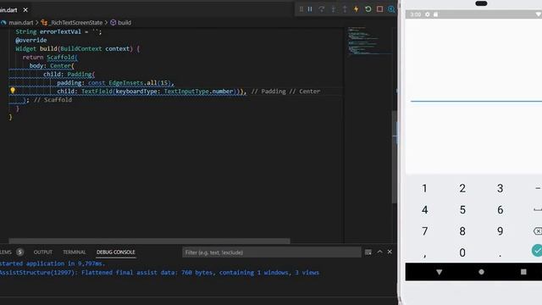Click the 'started application' console line
The image size is (542, 305).
[x=53, y=263]
